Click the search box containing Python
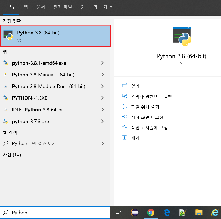Image resolution: width=221 pixels, height=219 pixels. pos(55,213)
